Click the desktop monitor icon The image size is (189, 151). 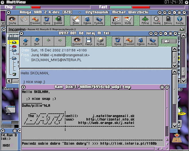click(10, 110)
